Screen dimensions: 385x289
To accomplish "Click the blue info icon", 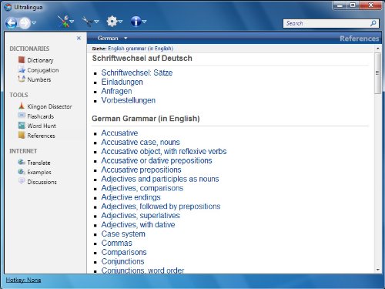I will point(136,22).
